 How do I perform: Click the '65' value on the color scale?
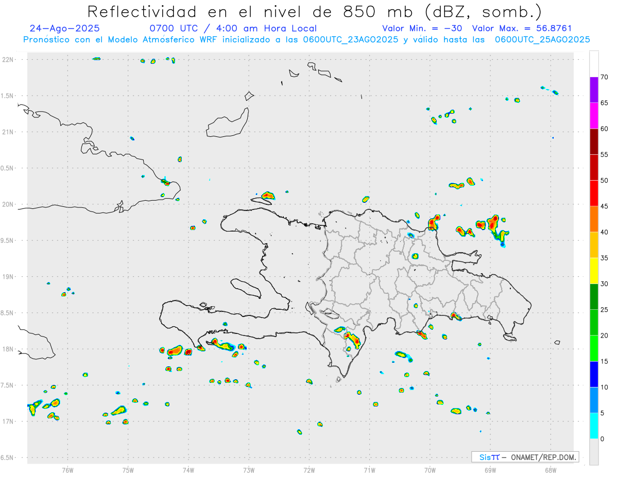pos(604,103)
